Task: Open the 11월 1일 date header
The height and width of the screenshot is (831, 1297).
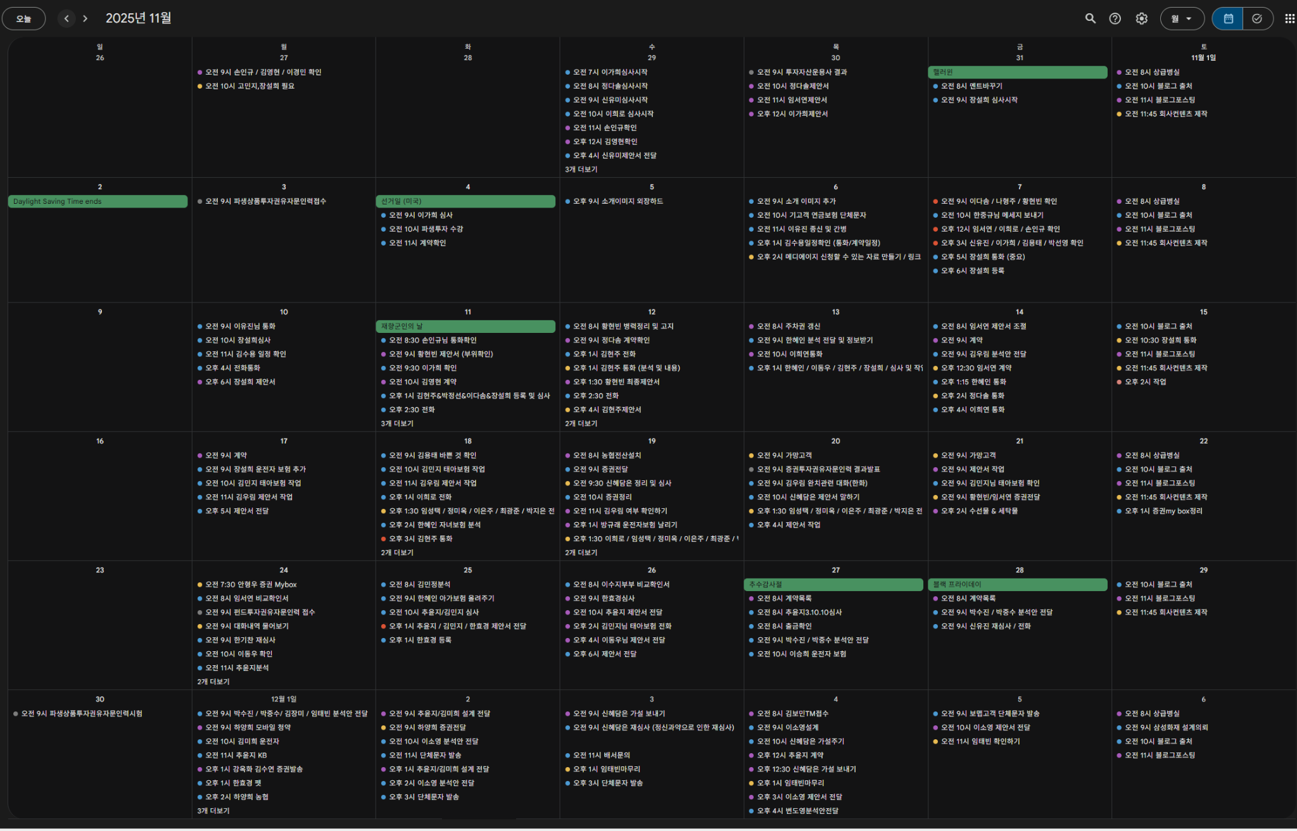Action: tap(1203, 58)
